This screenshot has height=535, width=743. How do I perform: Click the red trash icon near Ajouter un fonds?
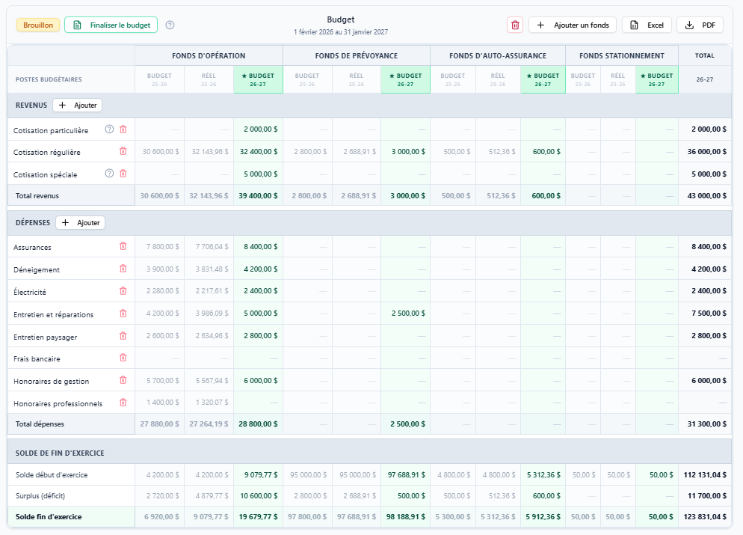(515, 25)
